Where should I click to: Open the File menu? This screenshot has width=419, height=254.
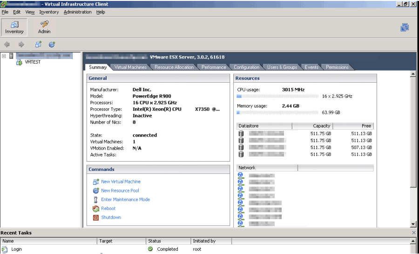click(x=5, y=12)
